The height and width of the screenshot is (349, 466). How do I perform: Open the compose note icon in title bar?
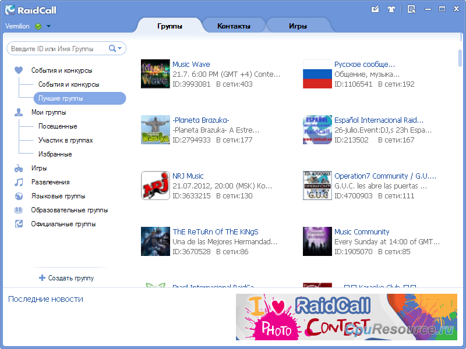tap(375, 9)
